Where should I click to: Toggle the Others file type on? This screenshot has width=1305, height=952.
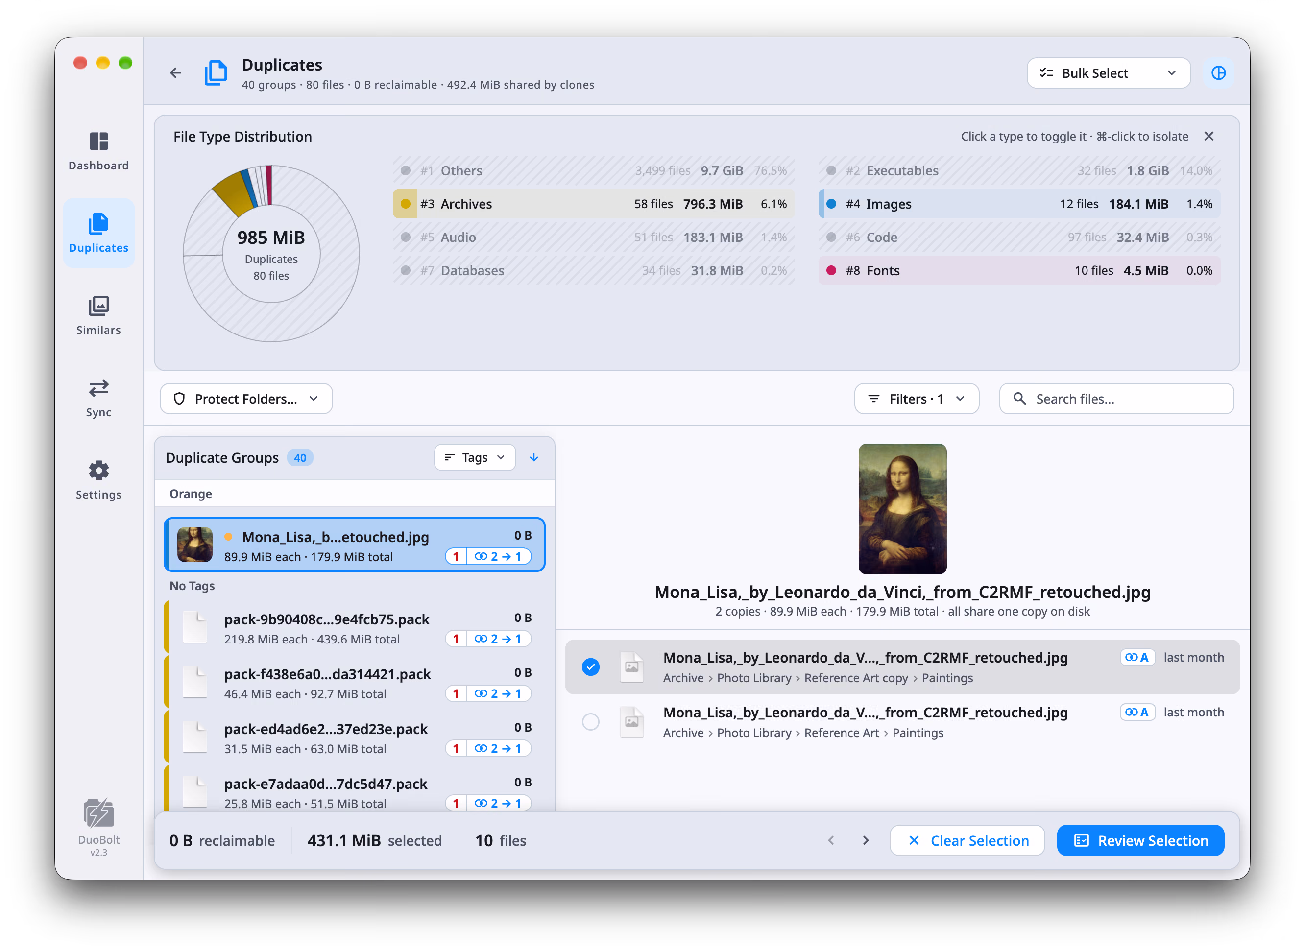594,170
